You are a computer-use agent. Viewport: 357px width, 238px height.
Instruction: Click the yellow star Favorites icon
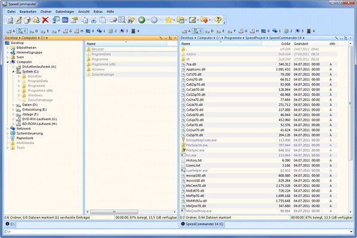[168, 20]
